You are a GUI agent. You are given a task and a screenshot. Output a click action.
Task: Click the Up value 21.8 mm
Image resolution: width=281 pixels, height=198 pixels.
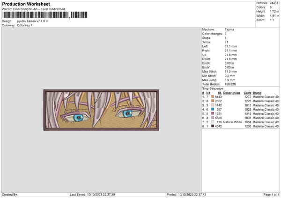(230, 55)
